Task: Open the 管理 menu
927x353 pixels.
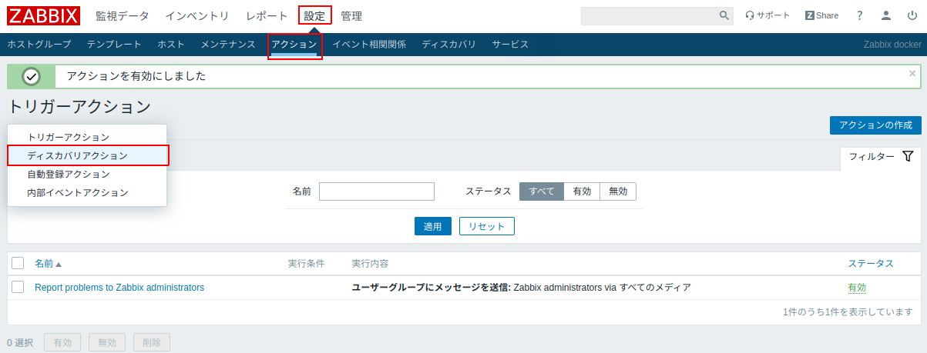Action: tap(351, 15)
